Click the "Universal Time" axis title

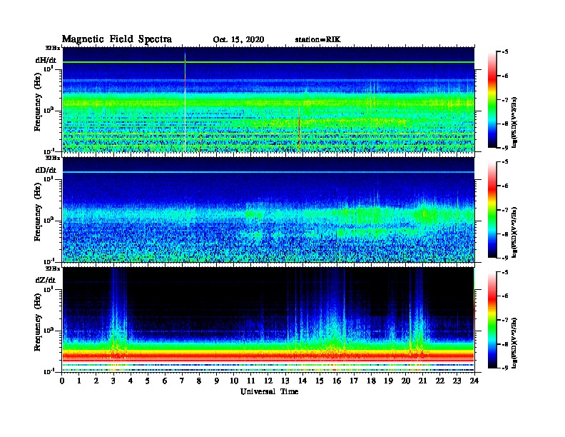click(x=269, y=391)
